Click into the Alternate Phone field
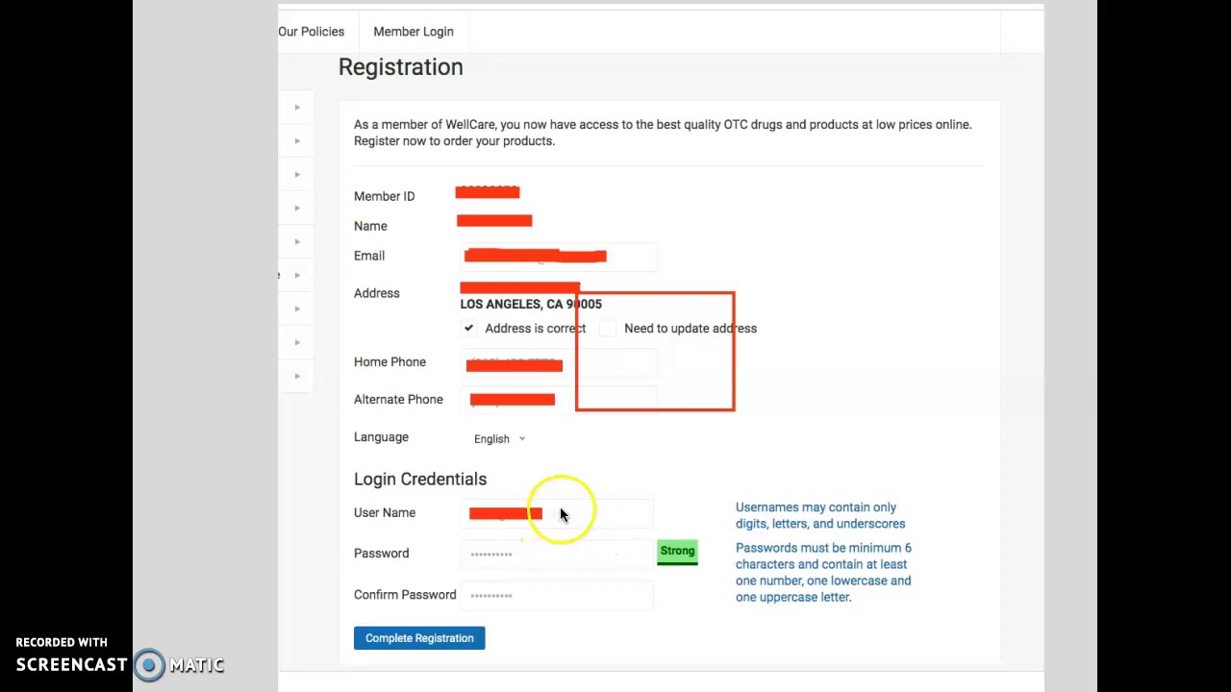 pyautogui.click(x=559, y=400)
